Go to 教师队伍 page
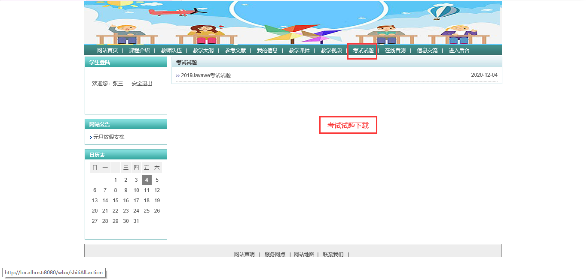The height and width of the screenshot is (279, 587). (171, 51)
